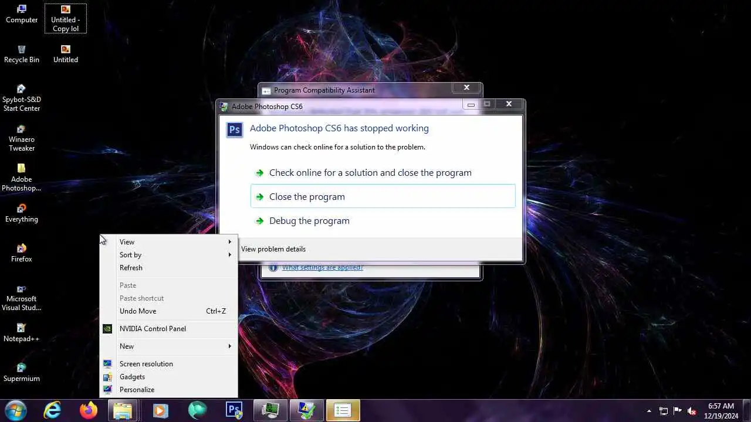Select the Winaero Tweaker shortcut

coord(22,138)
